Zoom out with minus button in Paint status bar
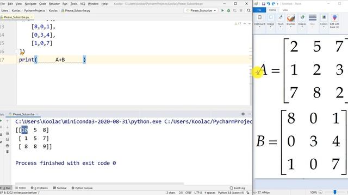The height and width of the screenshot is (195, 348). [x=320, y=192]
